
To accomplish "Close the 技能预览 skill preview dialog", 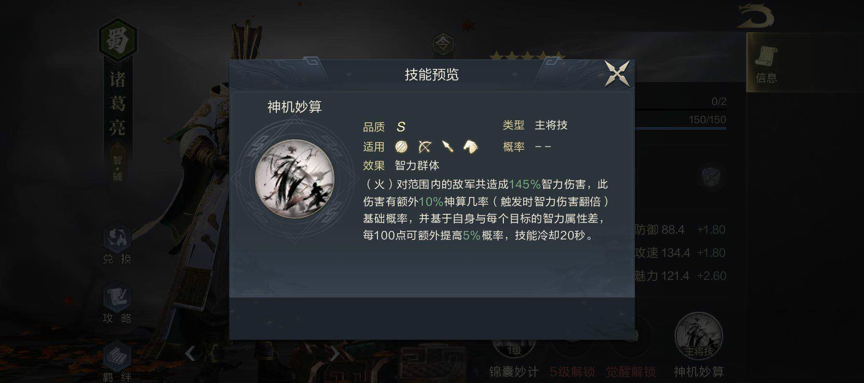I will point(617,74).
